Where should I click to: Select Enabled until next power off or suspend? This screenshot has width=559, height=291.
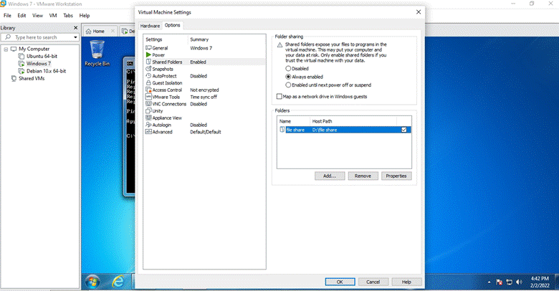point(288,85)
